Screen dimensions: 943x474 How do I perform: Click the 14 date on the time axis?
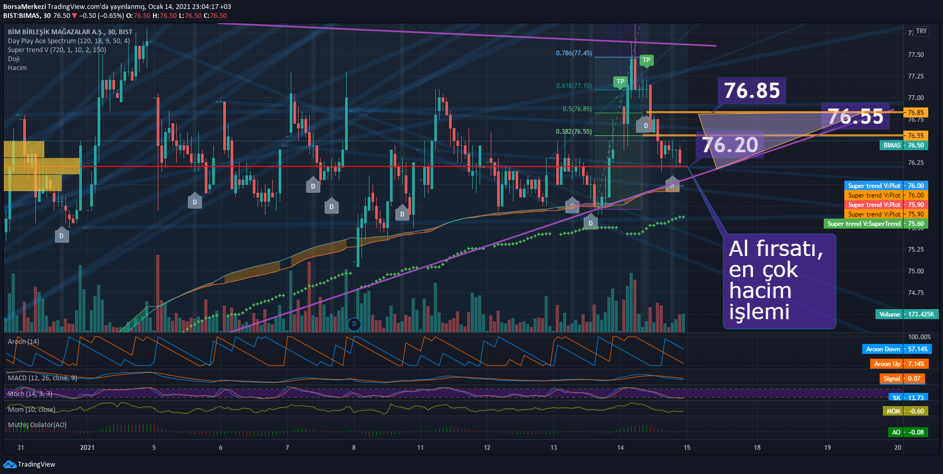click(620, 447)
